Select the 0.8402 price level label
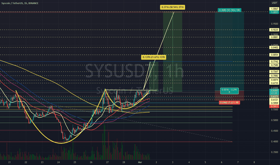This screenshot has width=280, height=165. (275, 47)
